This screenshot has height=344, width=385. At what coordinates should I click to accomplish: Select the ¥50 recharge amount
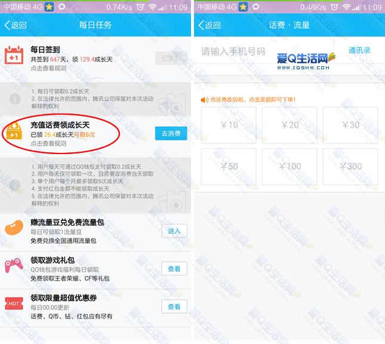pos(229,167)
